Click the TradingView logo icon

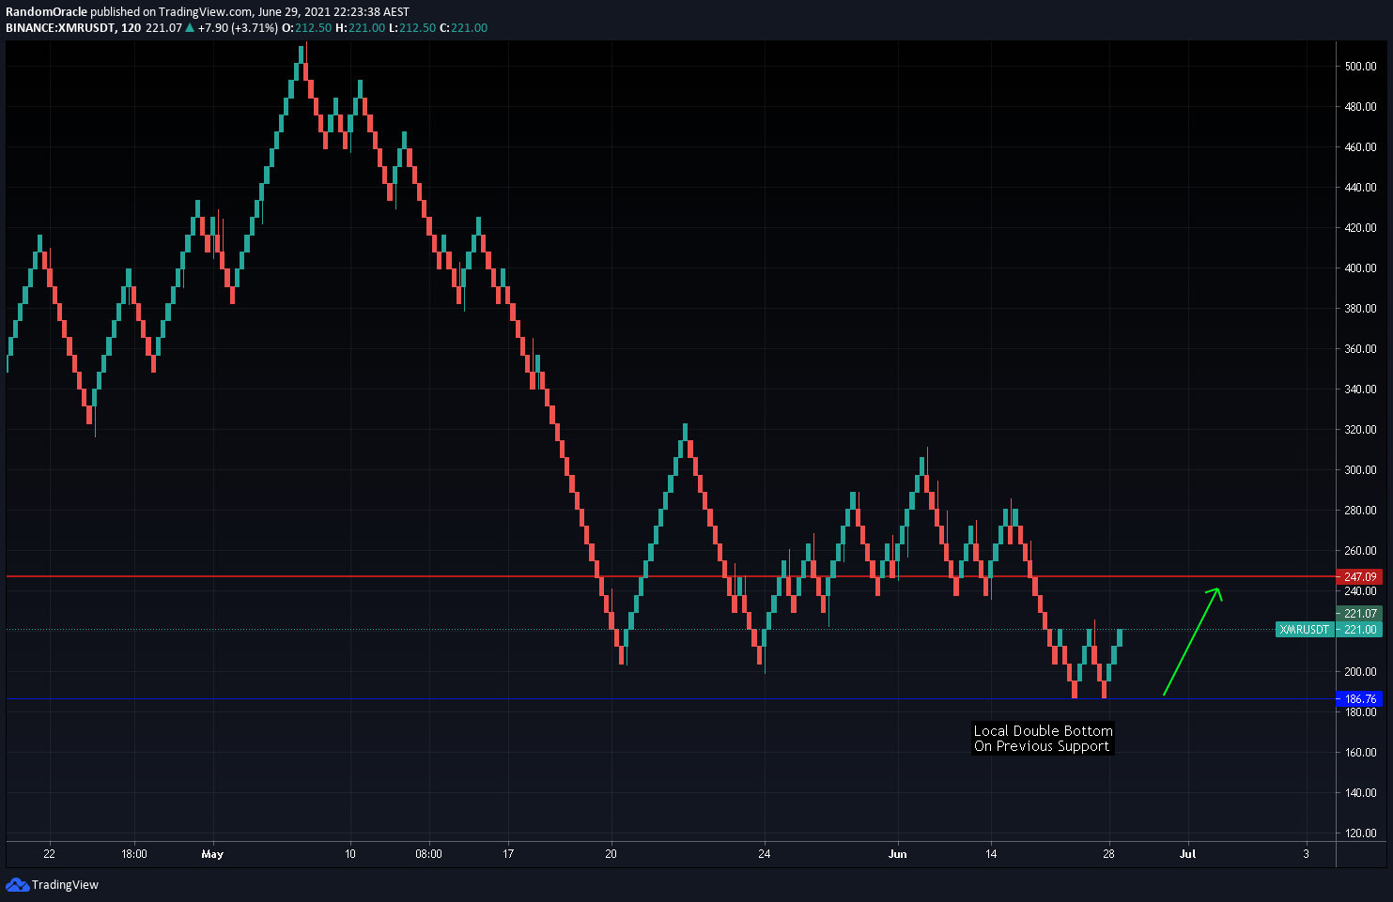[17, 884]
